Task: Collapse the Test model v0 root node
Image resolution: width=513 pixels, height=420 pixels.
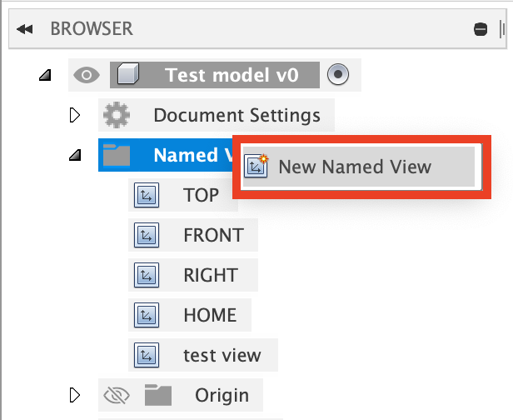Action: point(45,76)
